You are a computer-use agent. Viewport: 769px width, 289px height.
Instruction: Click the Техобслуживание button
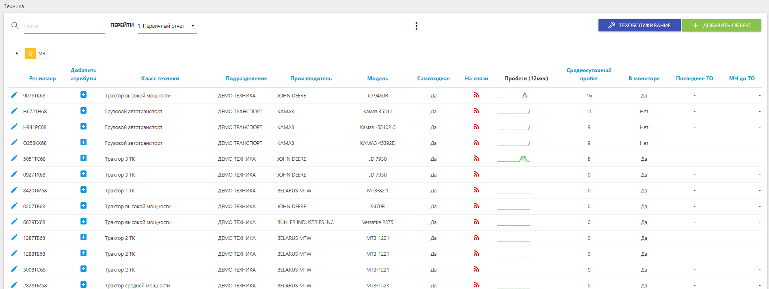click(639, 25)
